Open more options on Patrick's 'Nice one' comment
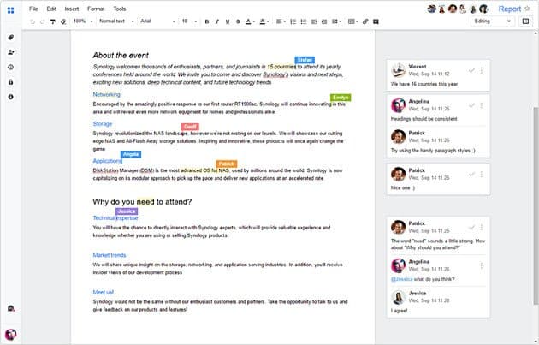The height and width of the screenshot is (345, 539). (x=481, y=175)
